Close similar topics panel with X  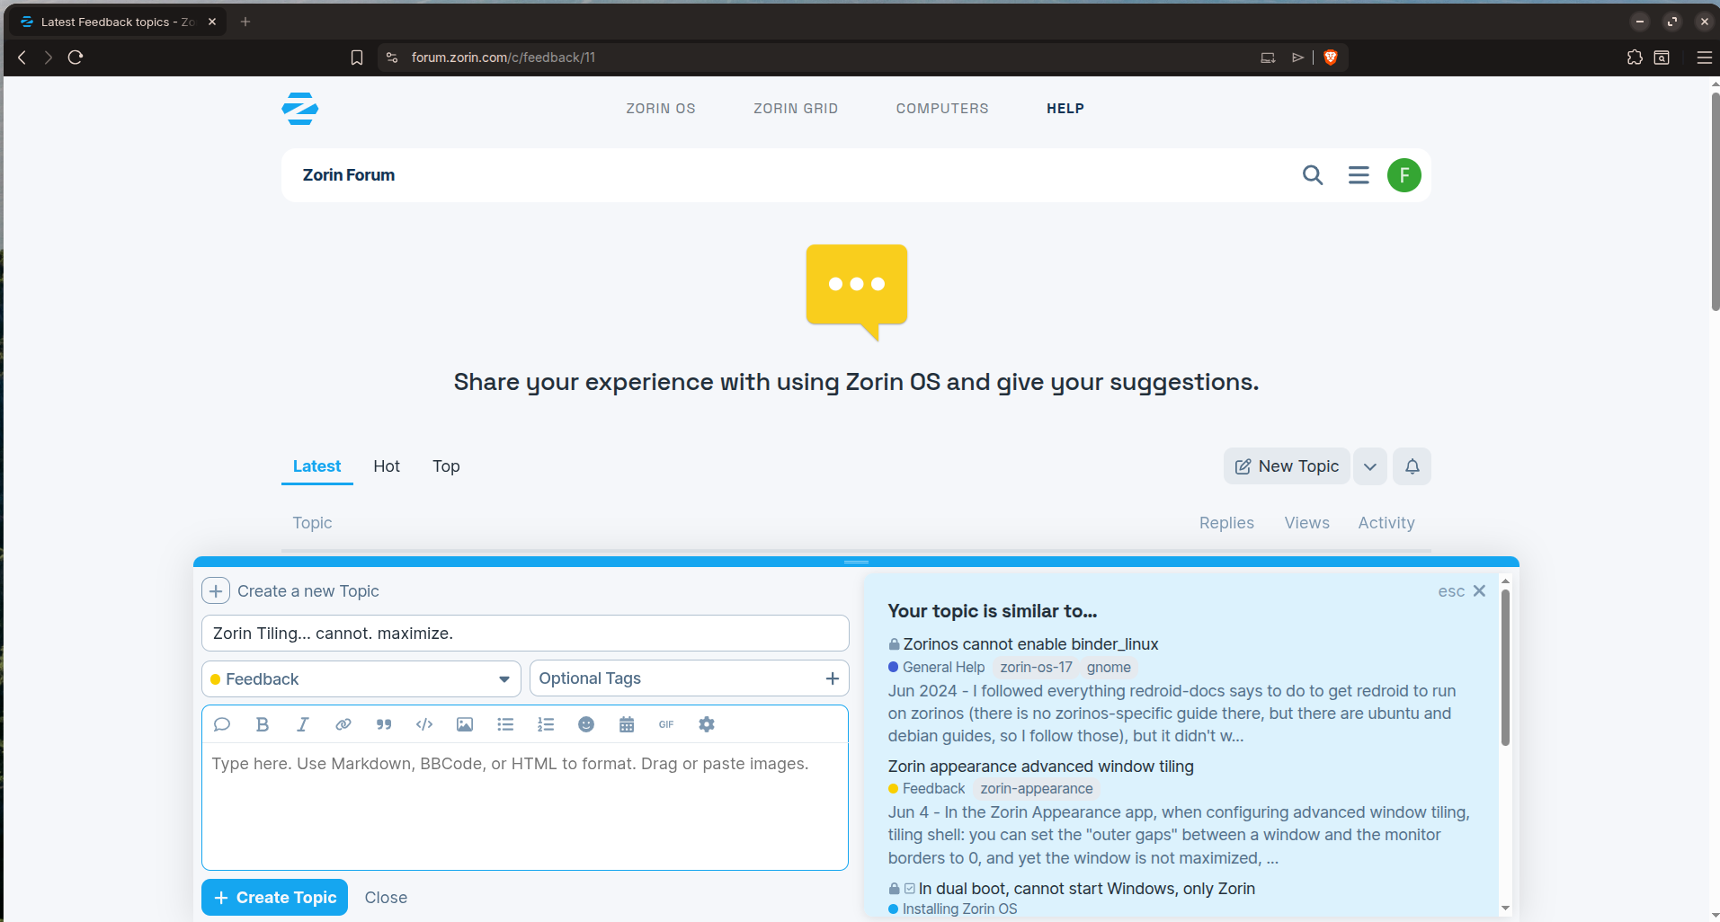click(x=1479, y=590)
